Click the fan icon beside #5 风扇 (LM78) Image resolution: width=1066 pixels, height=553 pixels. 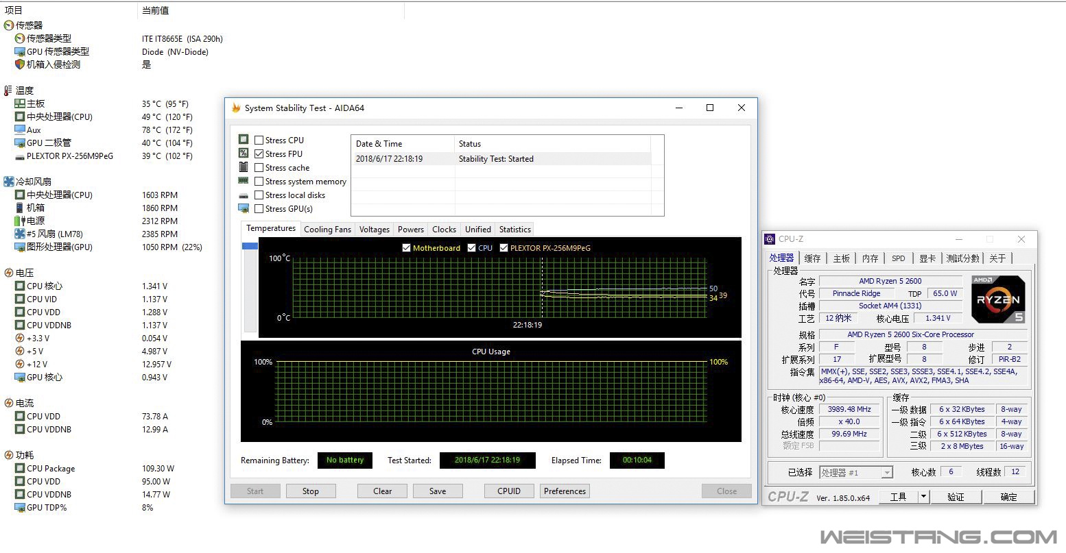20,234
